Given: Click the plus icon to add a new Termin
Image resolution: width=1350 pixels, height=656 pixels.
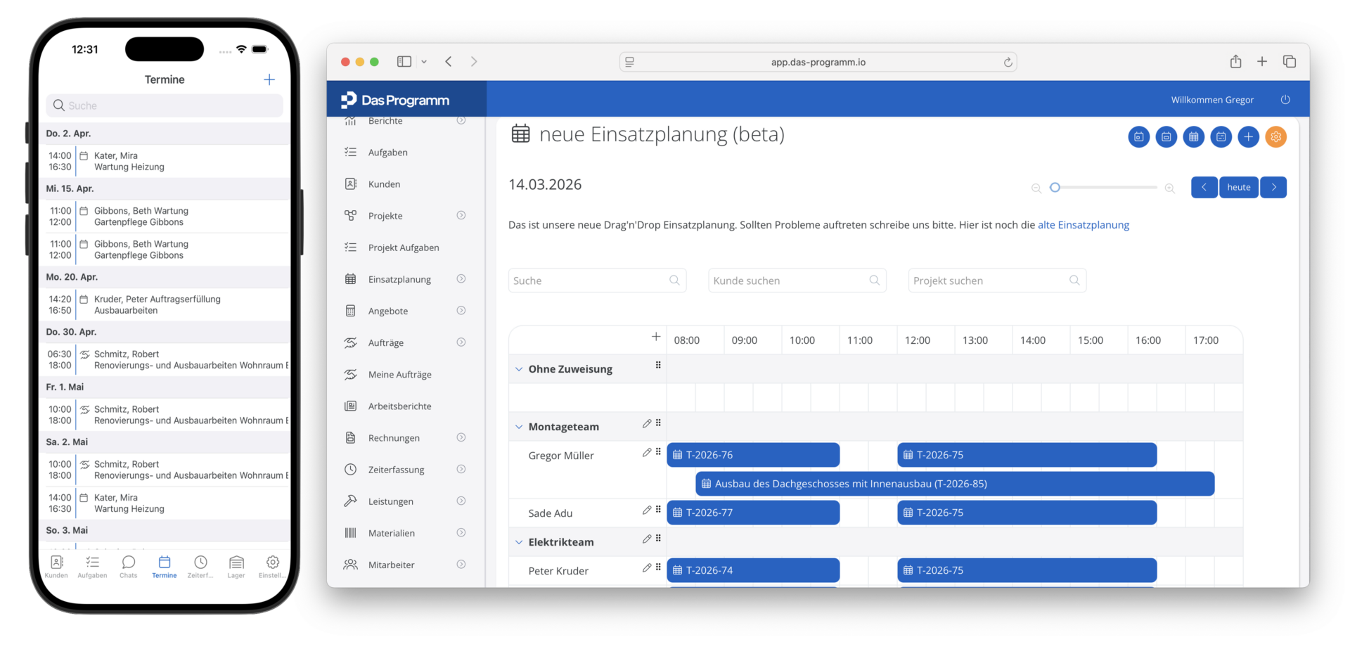Looking at the screenshot, I should [x=269, y=79].
